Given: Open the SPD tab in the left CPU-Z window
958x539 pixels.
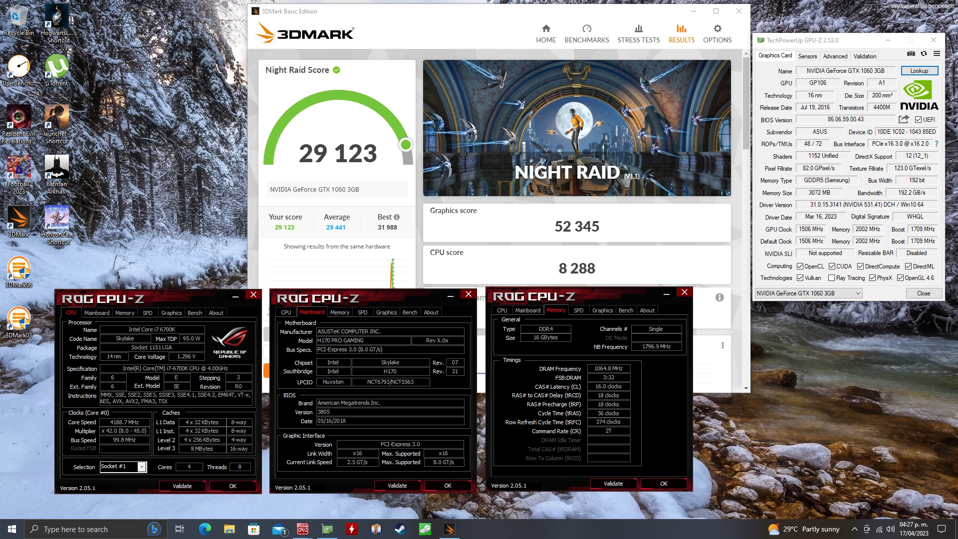Looking at the screenshot, I should coord(148,313).
